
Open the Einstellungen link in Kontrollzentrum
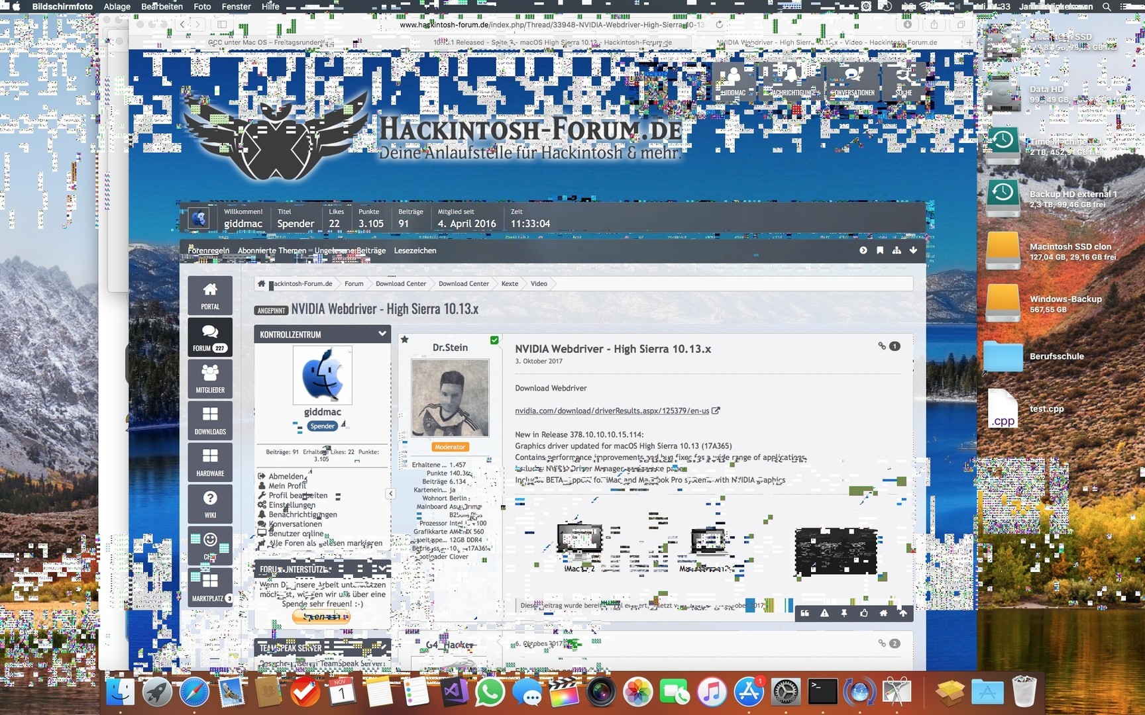(292, 504)
